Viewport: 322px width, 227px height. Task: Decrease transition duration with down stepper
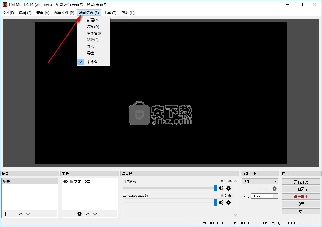click(276, 197)
